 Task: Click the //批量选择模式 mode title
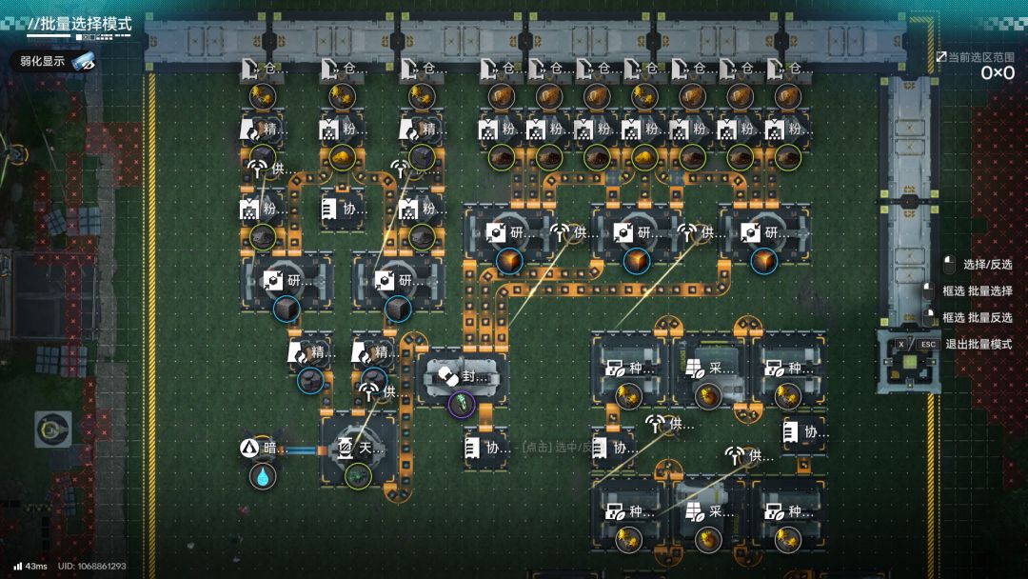[80, 24]
